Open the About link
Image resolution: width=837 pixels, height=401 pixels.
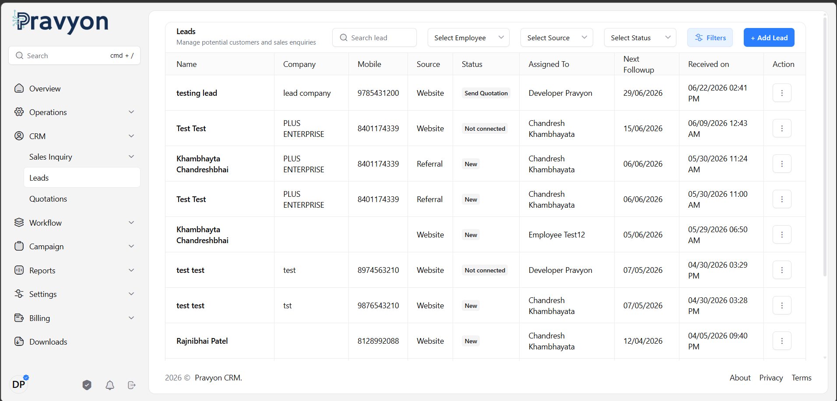(740, 378)
